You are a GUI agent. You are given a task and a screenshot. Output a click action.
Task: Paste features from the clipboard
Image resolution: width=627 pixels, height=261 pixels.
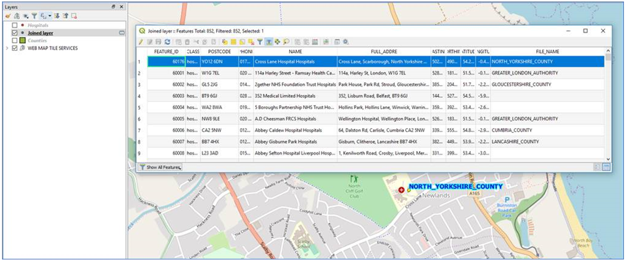click(x=213, y=42)
